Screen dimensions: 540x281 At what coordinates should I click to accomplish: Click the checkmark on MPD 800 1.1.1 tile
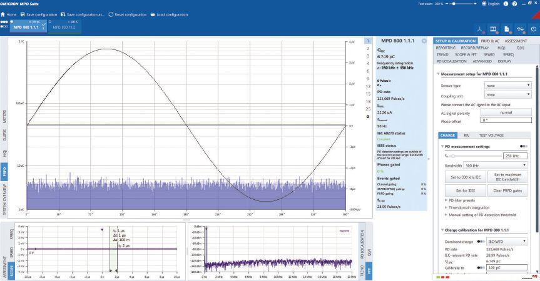tap(44, 25)
